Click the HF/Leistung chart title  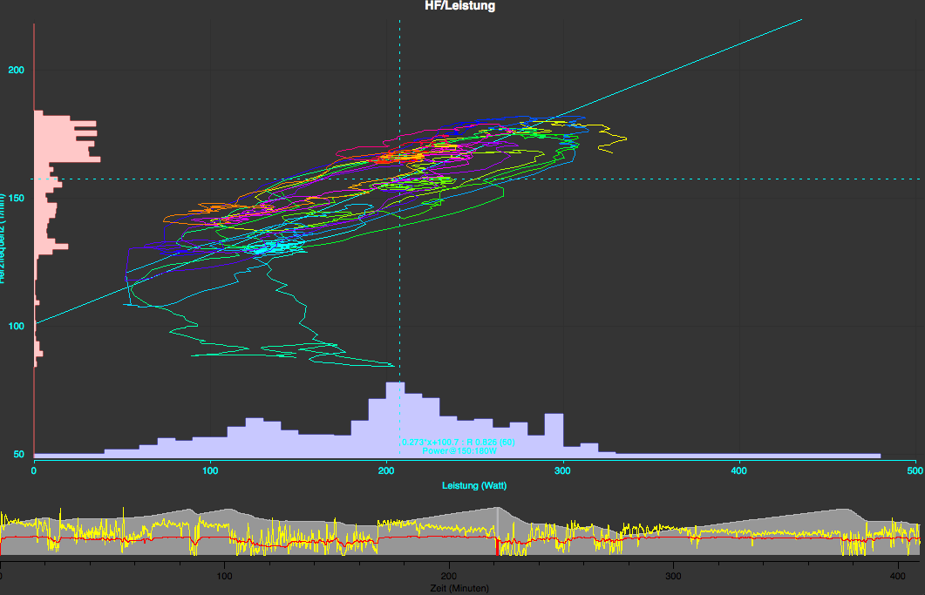point(459,6)
